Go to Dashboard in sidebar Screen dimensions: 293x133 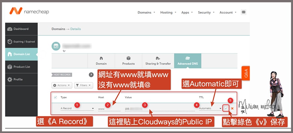21,29
